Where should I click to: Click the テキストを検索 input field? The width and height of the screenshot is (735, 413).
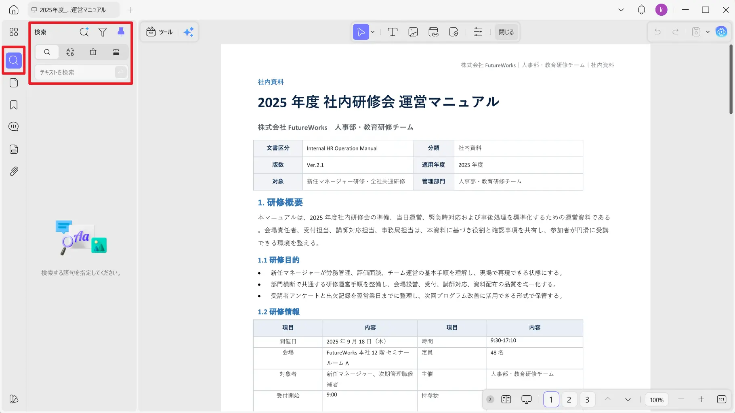pyautogui.click(x=75, y=72)
